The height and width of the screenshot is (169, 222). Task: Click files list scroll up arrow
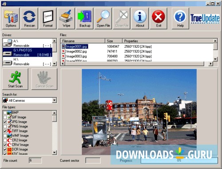(215, 41)
